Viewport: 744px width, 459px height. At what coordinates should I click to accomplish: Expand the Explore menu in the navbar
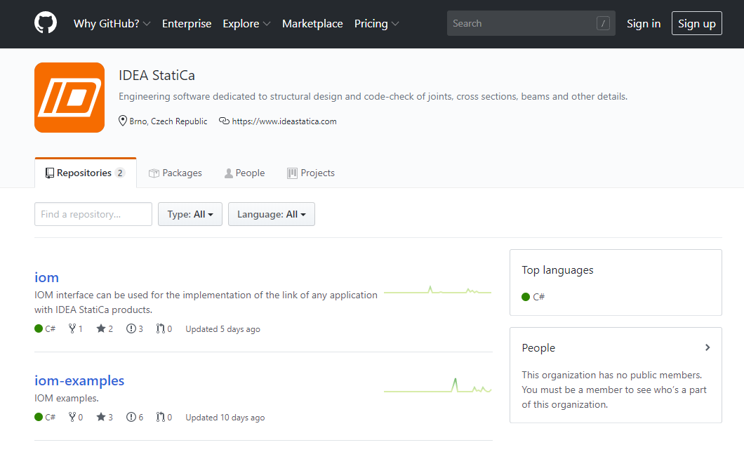246,23
